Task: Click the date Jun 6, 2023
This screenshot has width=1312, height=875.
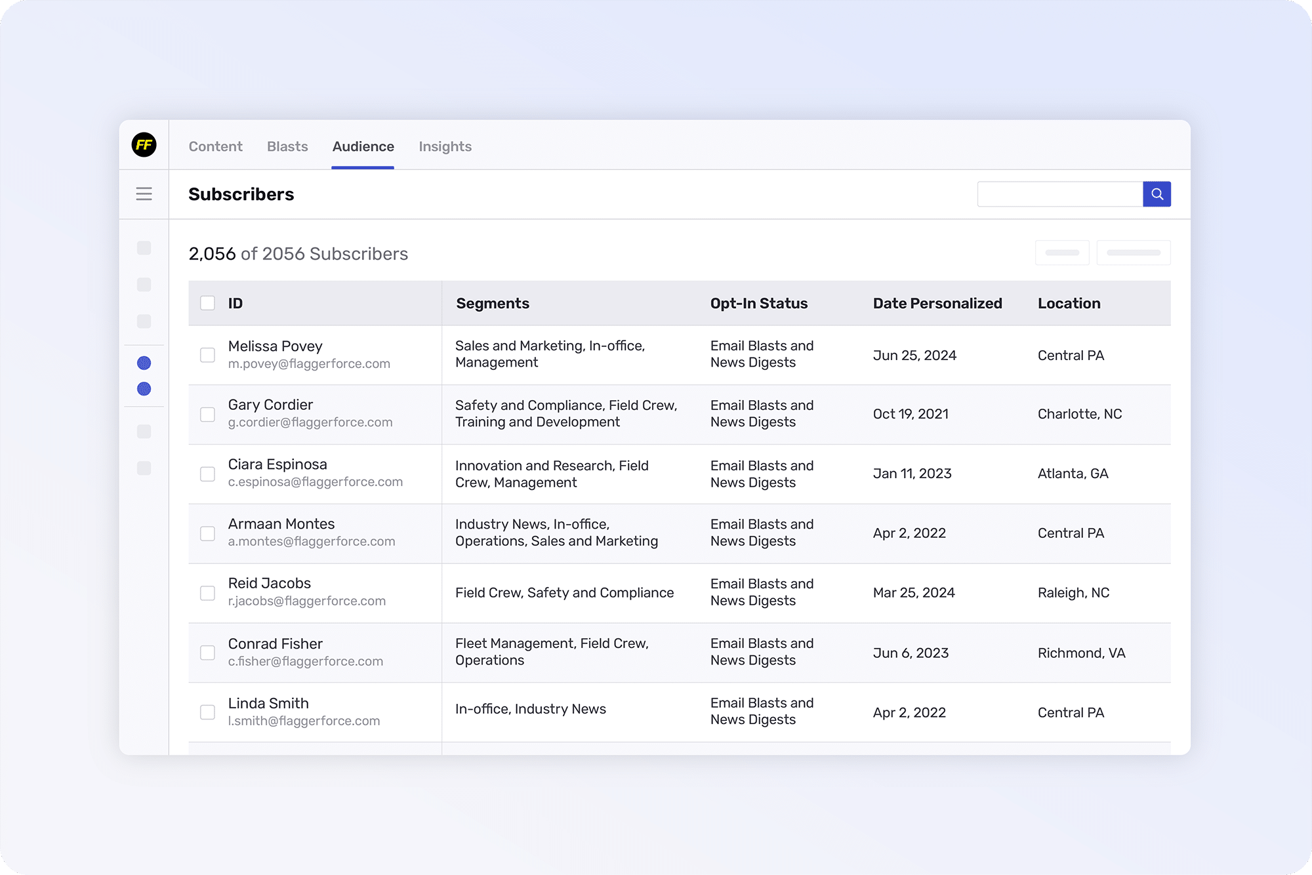Action: click(x=911, y=653)
